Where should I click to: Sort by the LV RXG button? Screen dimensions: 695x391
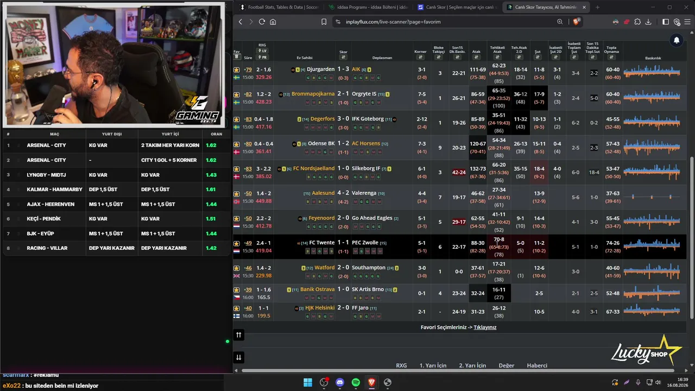[262, 51]
